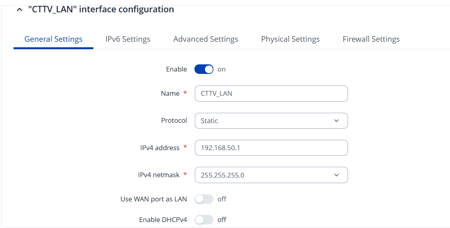Image resolution: width=450 pixels, height=228 pixels.
Task: Enable the DHCPv4 toggle switch
Action: (204, 220)
